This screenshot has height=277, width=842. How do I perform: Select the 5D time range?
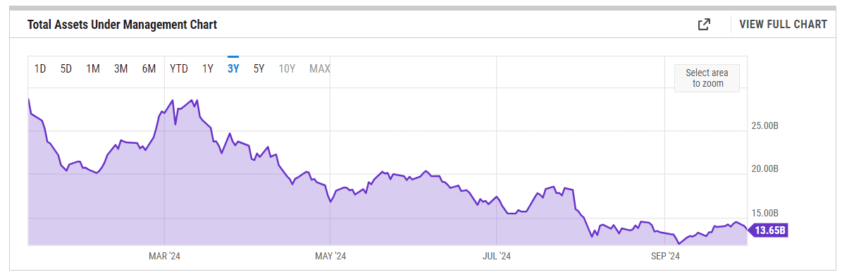[x=66, y=68]
